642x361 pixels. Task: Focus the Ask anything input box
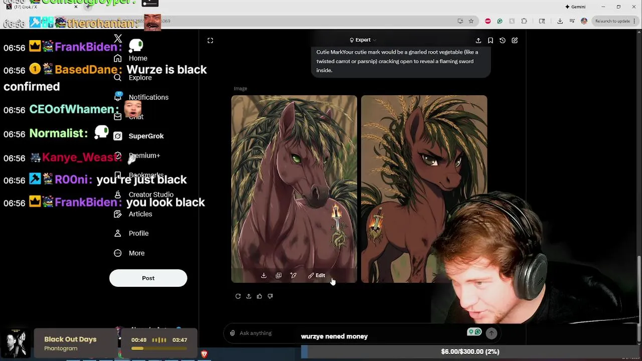[x=351, y=333]
